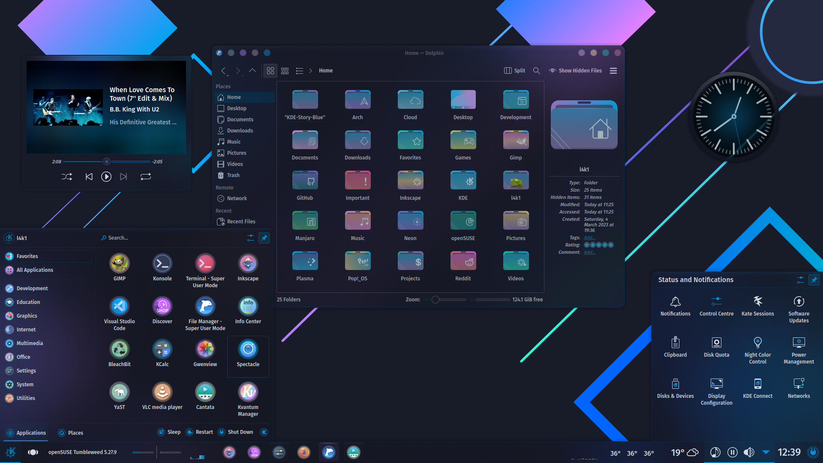The height and width of the screenshot is (463, 823).
Task: Set rating stars in info panel
Action: 599,245
